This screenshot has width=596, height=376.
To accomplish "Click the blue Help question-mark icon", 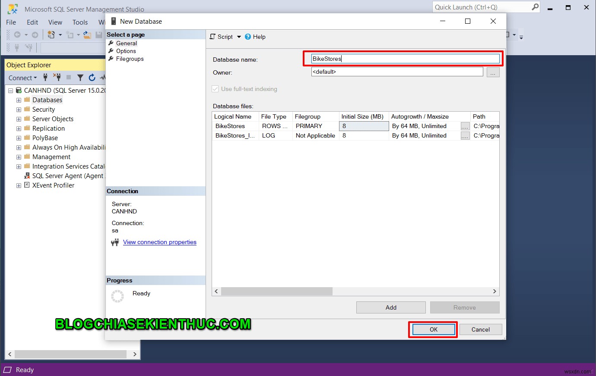I will (247, 37).
